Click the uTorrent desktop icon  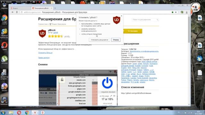pos(4,60)
